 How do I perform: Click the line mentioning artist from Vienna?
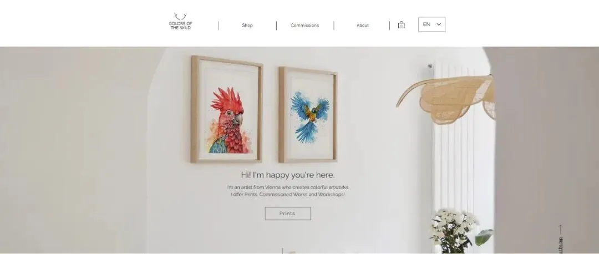(x=288, y=187)
